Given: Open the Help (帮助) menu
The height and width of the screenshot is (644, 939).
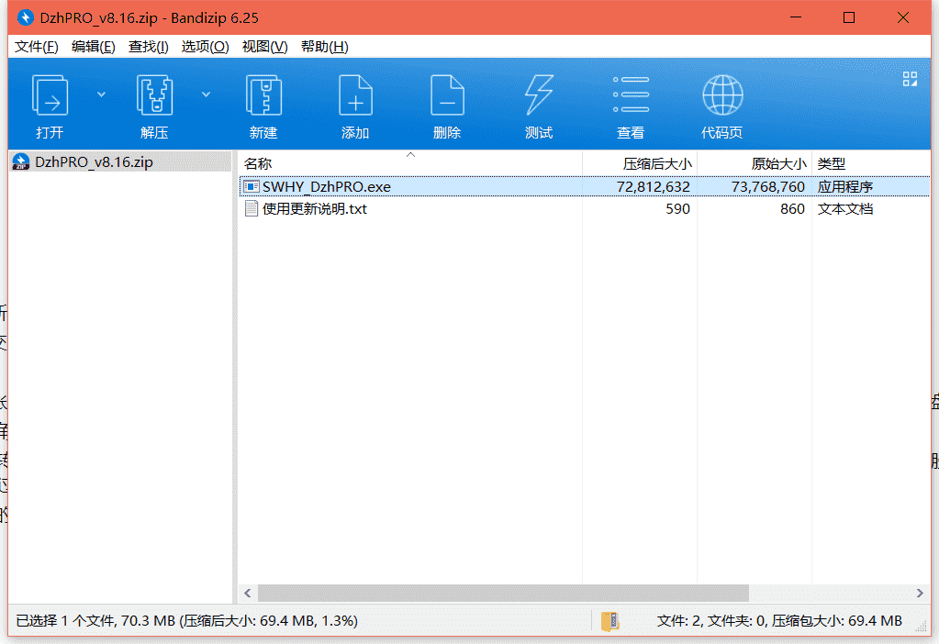Looking at the screenshot, I should point(324,47).
